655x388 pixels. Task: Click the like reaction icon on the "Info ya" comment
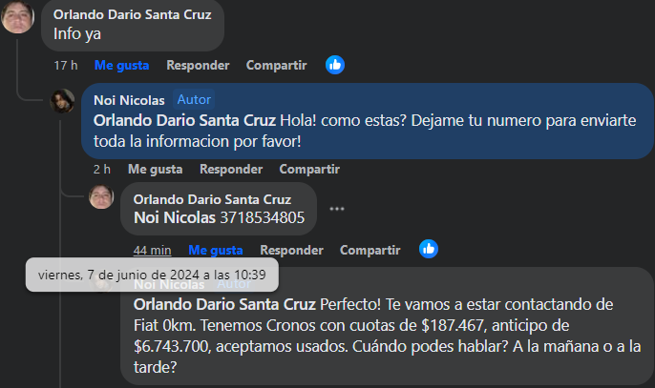coord(335,65)
